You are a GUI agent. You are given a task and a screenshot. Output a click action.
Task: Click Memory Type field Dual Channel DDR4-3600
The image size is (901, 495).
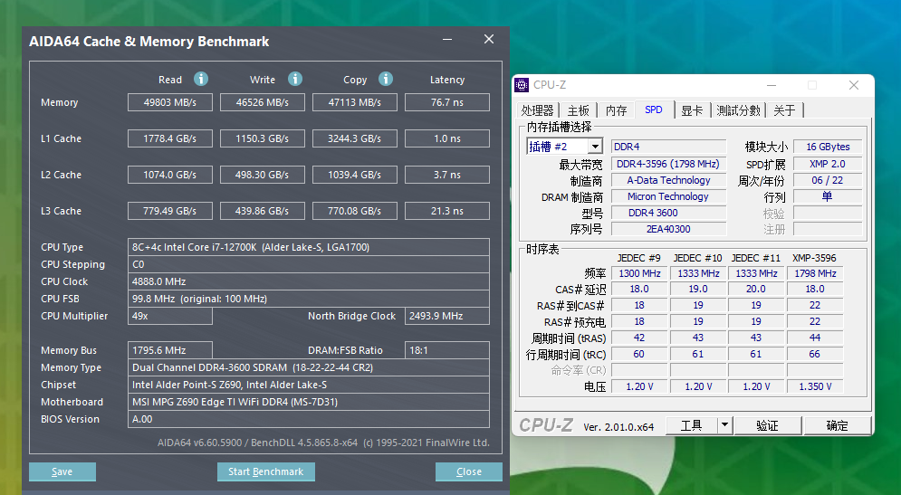(309, 367)
